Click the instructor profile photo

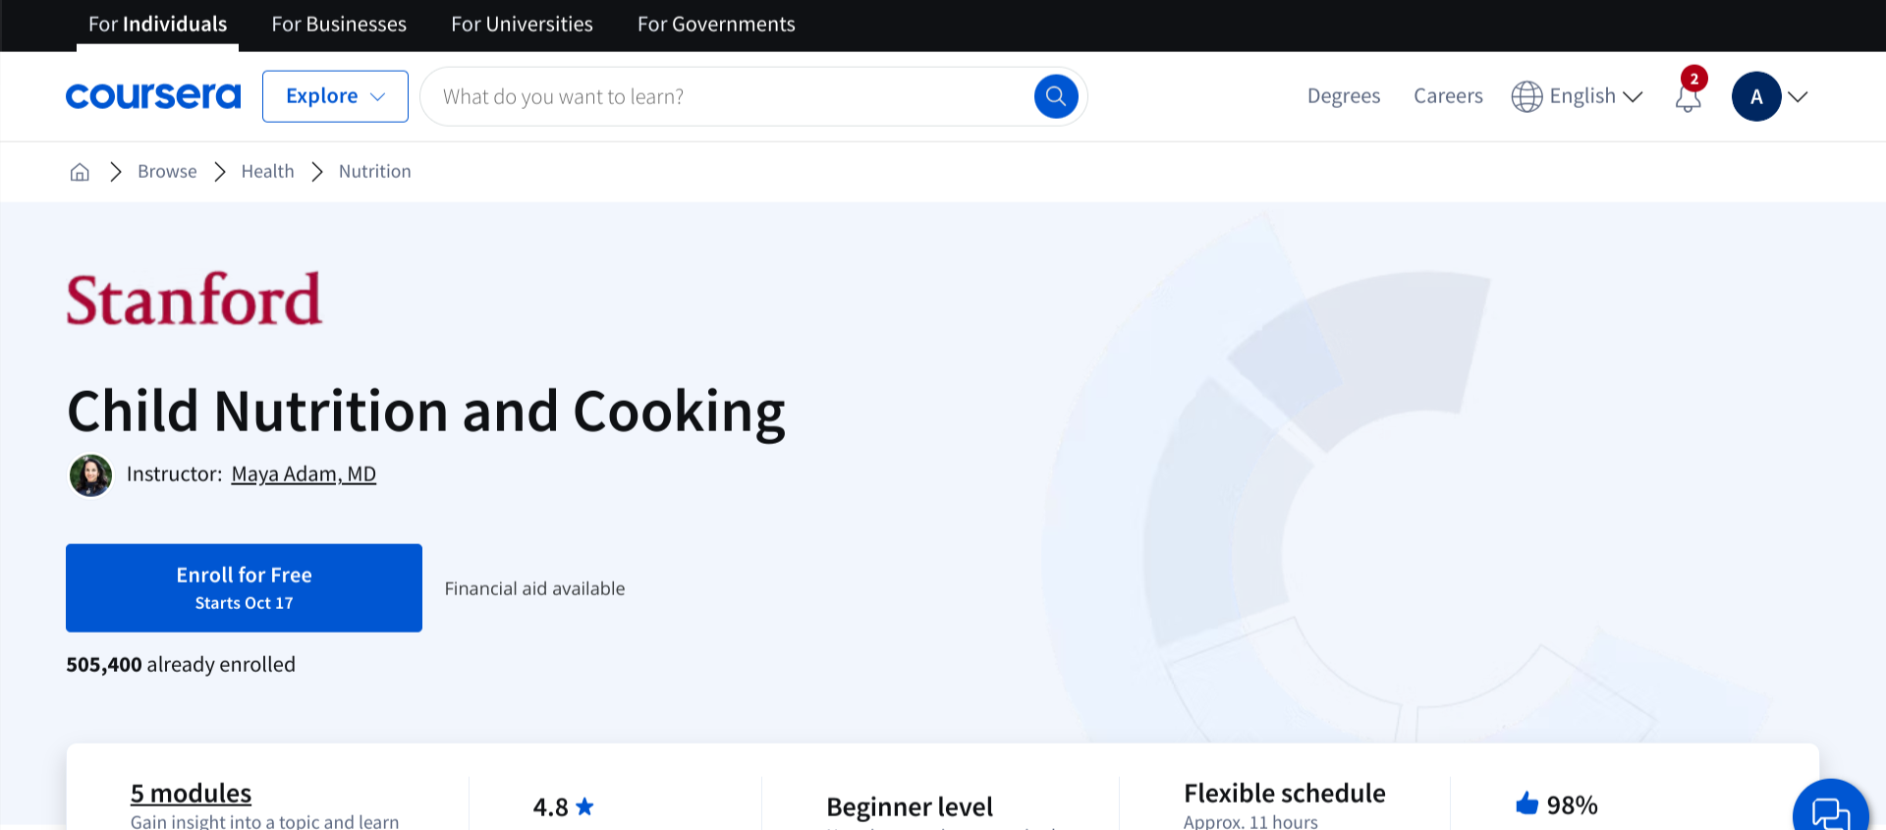(x=90, y=475)
